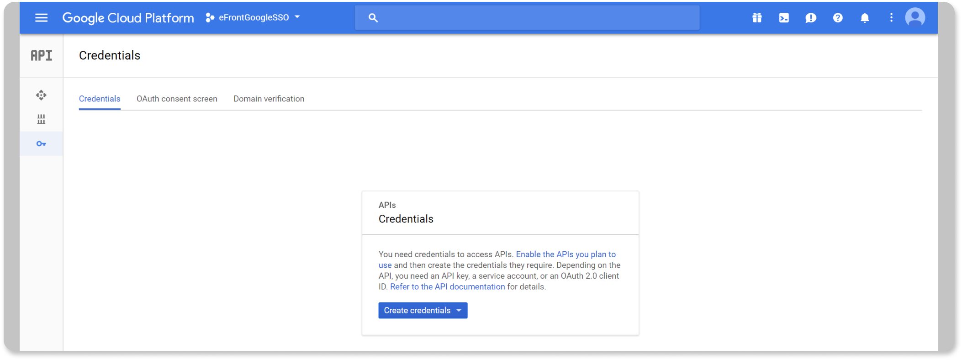The width and height of the screenshot is (962, 360).
Task: Click the help question mark icon
Action: pos(838,18)
